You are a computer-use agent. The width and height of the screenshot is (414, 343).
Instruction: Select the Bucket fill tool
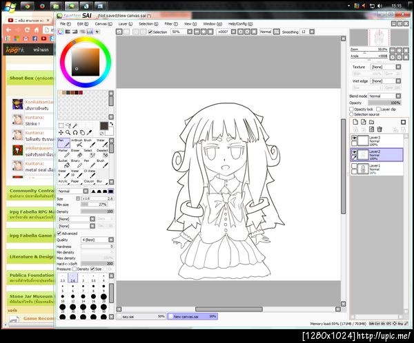tap(63, 163)
